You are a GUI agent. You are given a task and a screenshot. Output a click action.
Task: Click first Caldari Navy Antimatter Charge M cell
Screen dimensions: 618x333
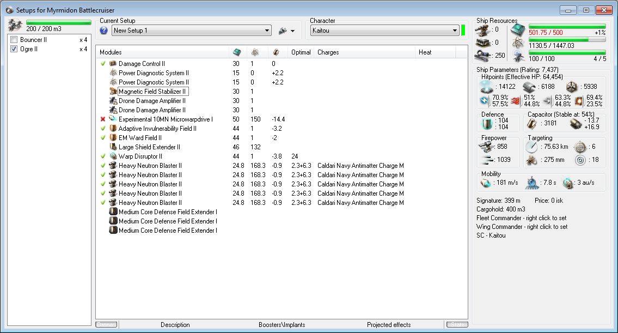360,165
